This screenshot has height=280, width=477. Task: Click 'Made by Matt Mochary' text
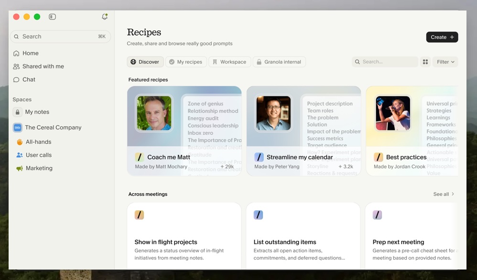[161, 167]
